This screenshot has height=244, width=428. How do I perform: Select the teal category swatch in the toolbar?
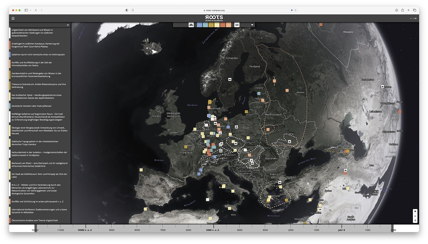pyautogui.click(x=205, y=25)
